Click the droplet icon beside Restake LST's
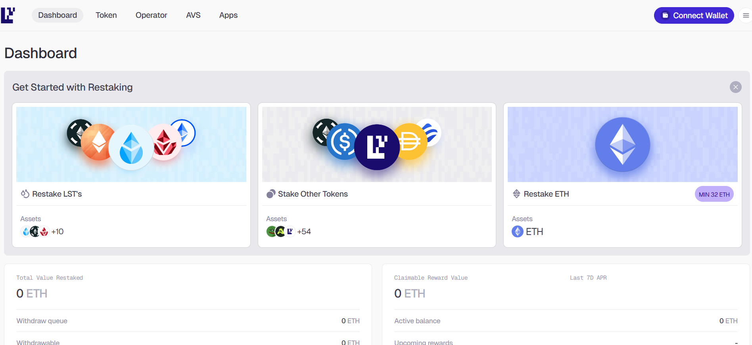The image size is (752, 345). (25, 194)
